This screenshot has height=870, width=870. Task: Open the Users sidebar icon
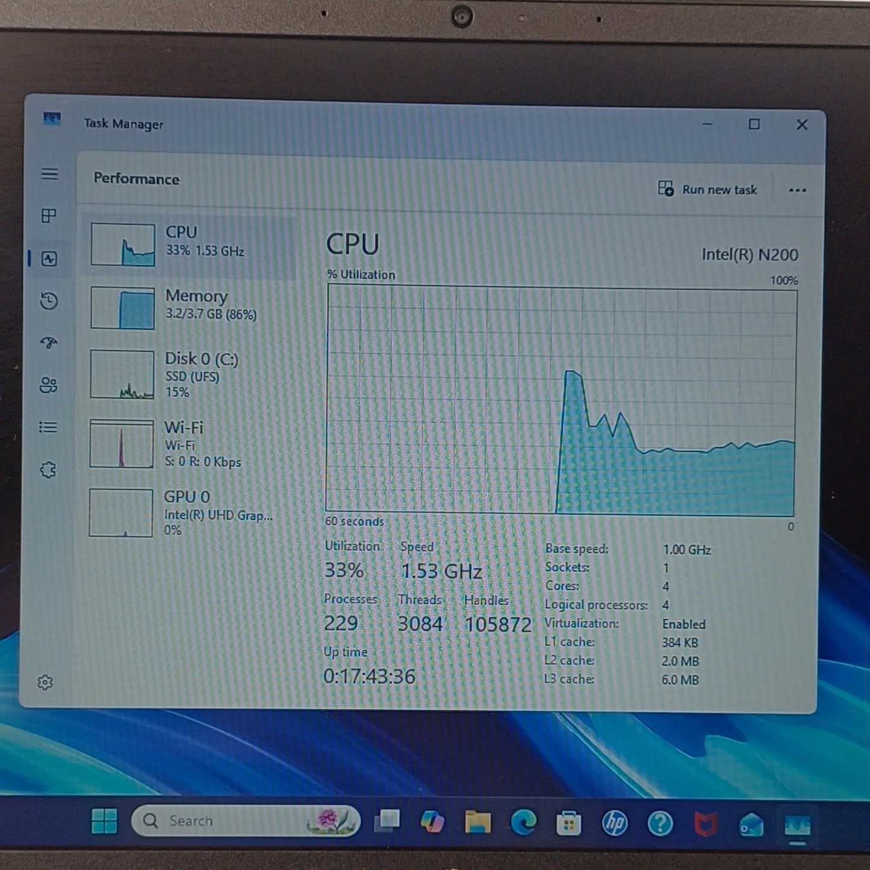48,385
